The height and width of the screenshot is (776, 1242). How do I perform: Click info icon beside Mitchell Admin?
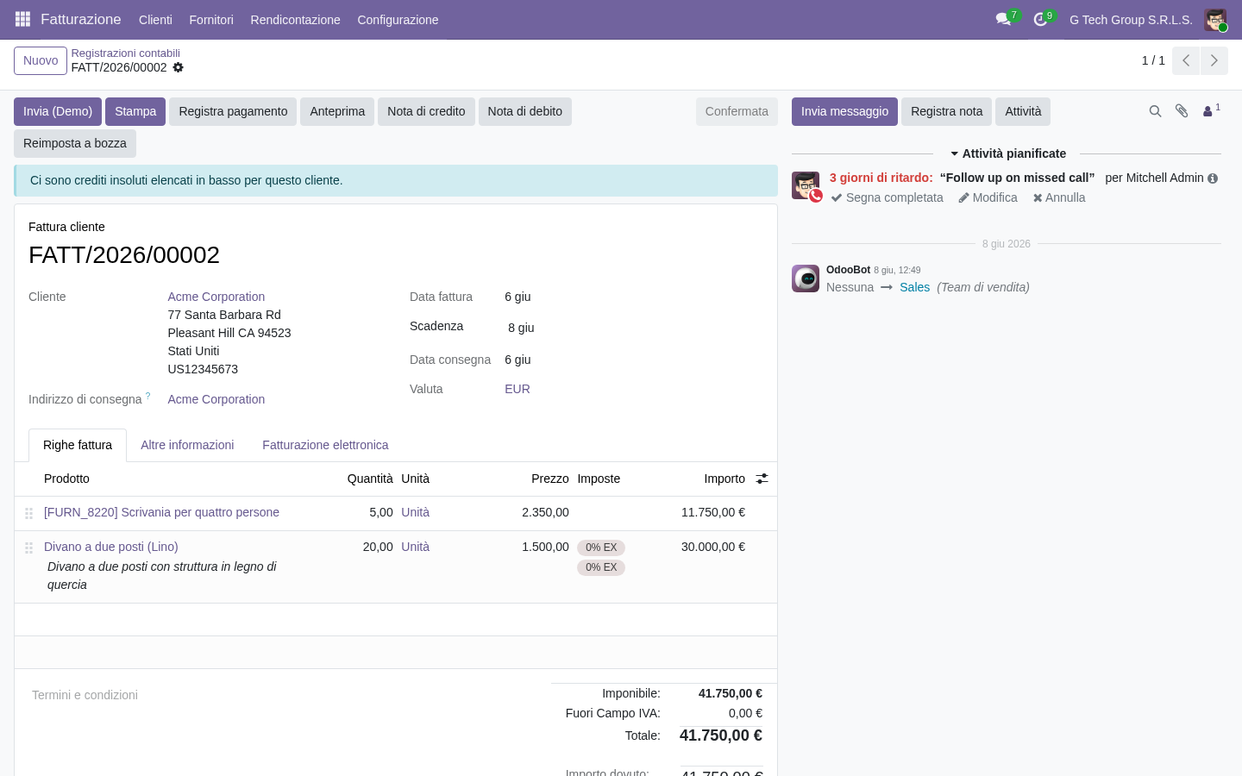(1213, 178)
